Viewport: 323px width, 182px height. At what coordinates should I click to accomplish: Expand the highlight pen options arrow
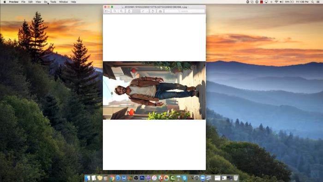(x=147, y=11)
